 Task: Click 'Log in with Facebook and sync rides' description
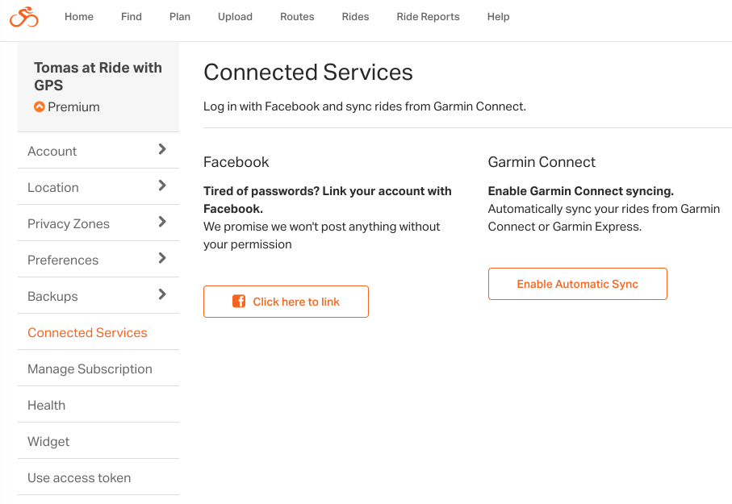tap(365, 106)
